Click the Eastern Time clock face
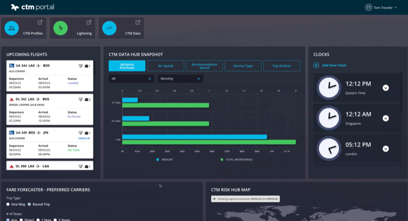Screen dimensions: 408x221 (329, 88)
